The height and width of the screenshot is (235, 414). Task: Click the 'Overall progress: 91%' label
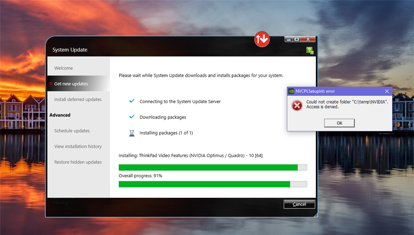point(140,176)
